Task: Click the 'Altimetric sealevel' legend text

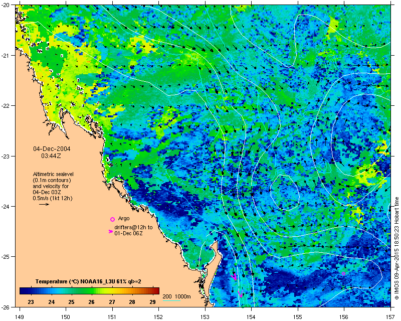Action: (53, 174)
